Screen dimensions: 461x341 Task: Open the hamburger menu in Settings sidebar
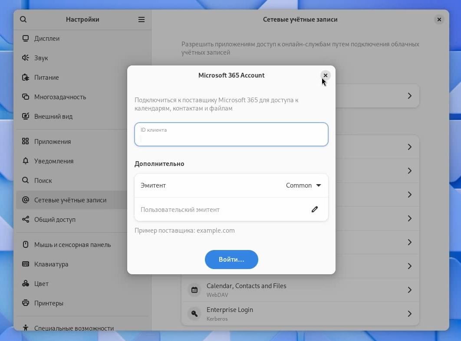(142, 19)
